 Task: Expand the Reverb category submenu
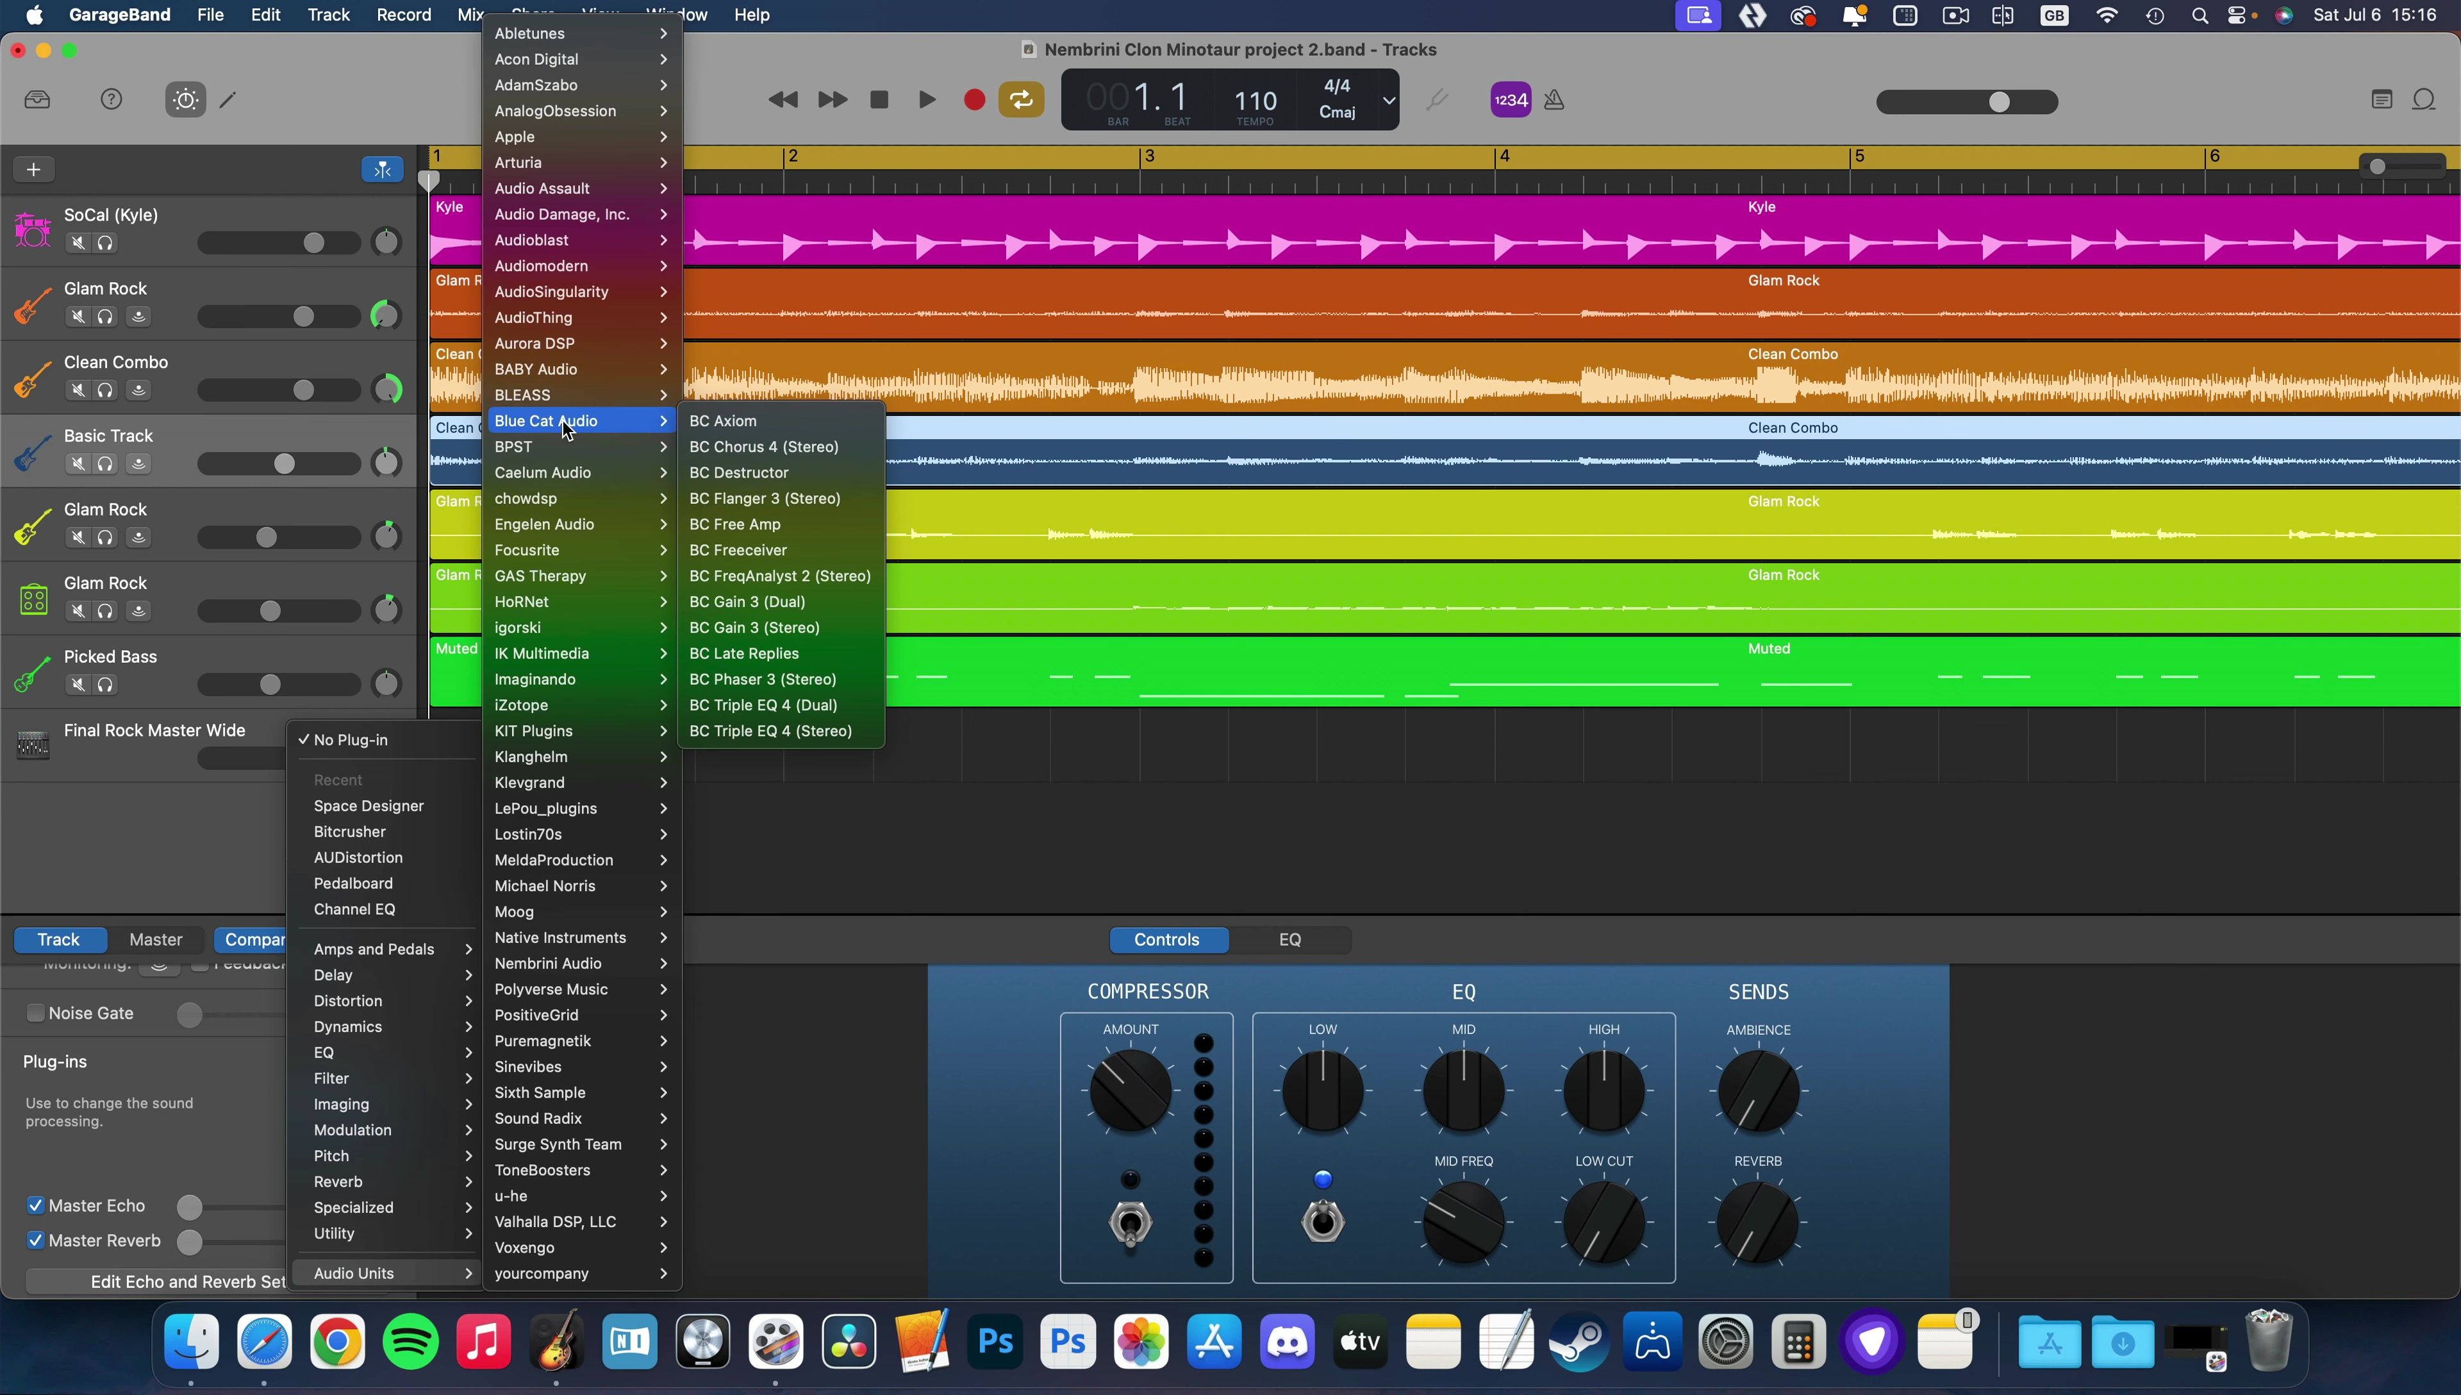pyautogui.click(x=386, y=1182)
